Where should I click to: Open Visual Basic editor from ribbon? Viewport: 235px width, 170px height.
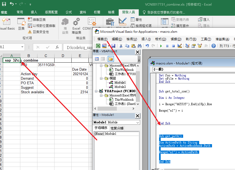(x=7, y=24)
